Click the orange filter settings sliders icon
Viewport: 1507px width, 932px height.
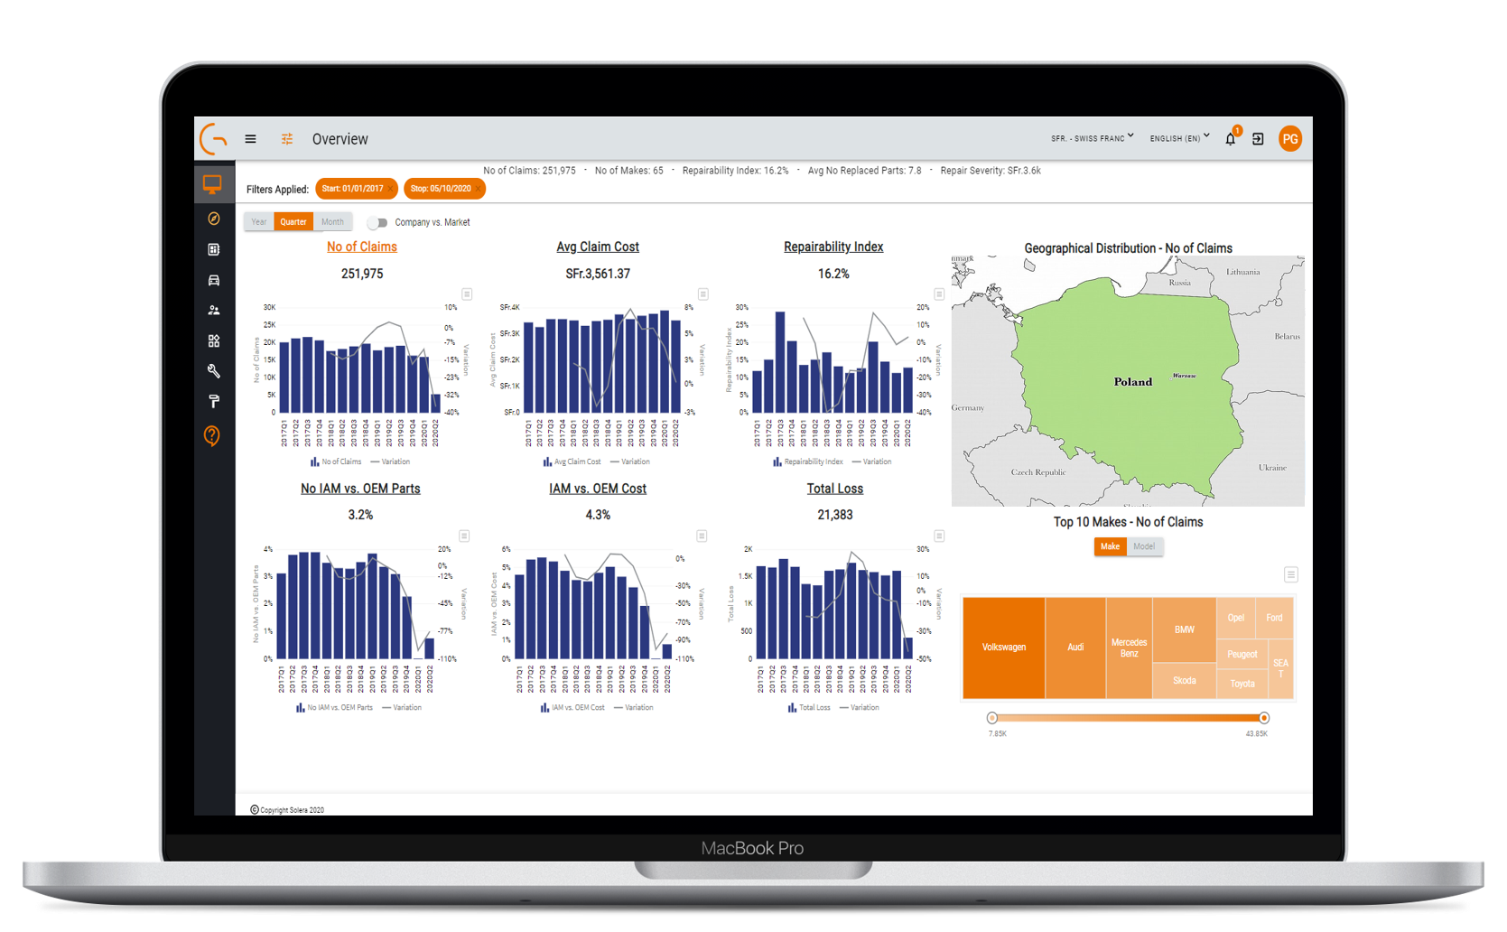[287, 139]
